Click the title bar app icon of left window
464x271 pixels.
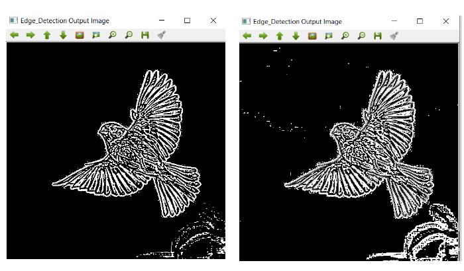[x=13, y=20]
